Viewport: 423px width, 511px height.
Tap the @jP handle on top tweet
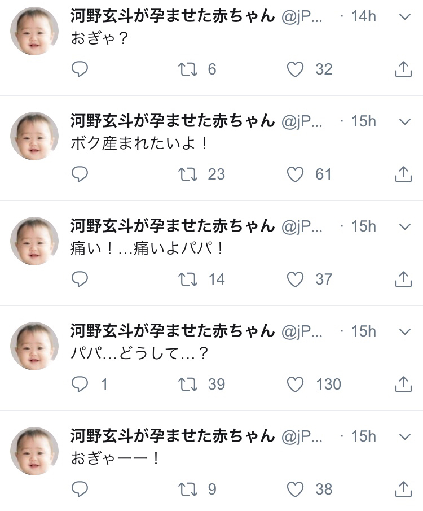tap(302, 16)
